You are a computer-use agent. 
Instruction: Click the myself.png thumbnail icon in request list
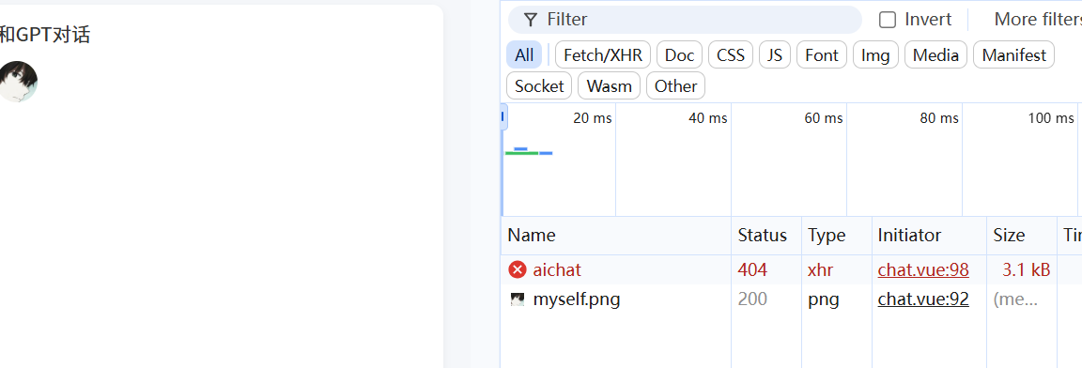point(517,299)
